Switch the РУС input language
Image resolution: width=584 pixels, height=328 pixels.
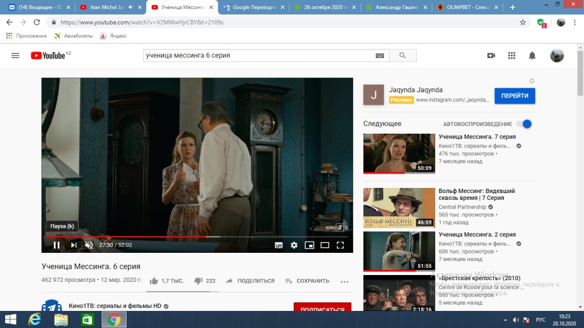pyautogui.click(x=541, y=320)
